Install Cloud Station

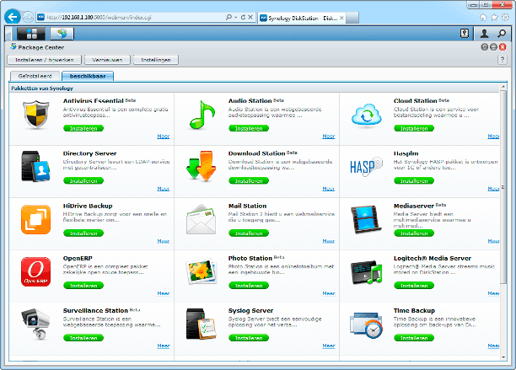(x=414, y=128)
